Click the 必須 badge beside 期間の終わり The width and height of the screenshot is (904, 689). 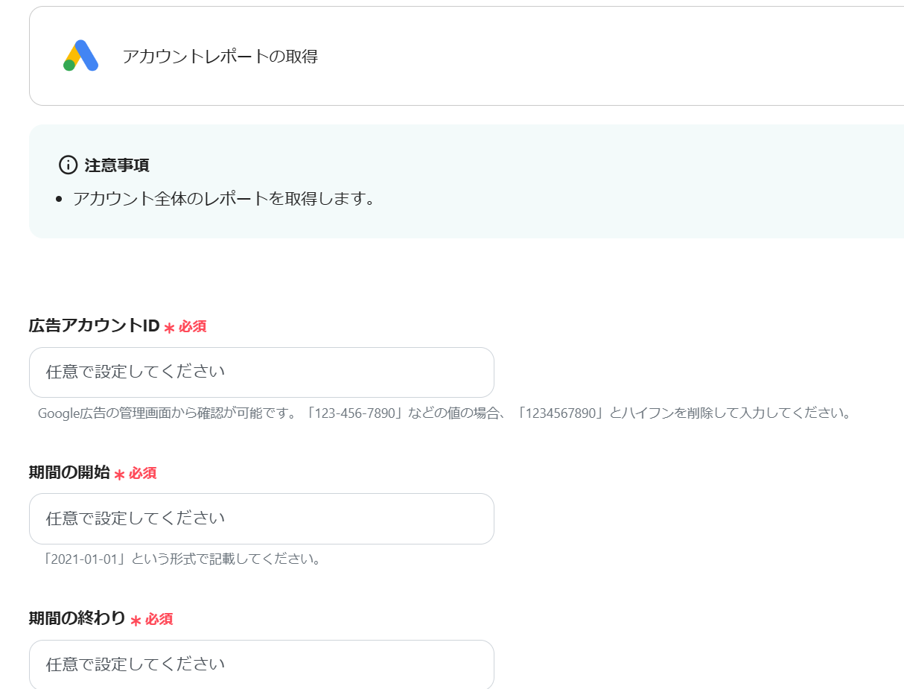coord(159,619)
